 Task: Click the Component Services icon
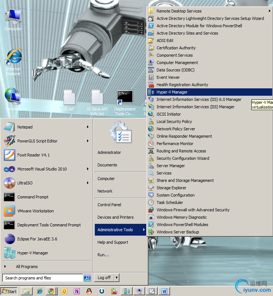151,55
